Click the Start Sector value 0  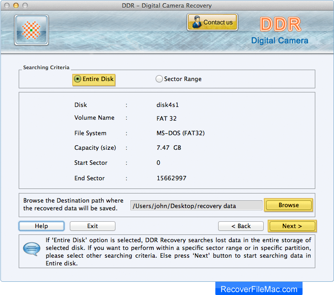coord(158,163)
